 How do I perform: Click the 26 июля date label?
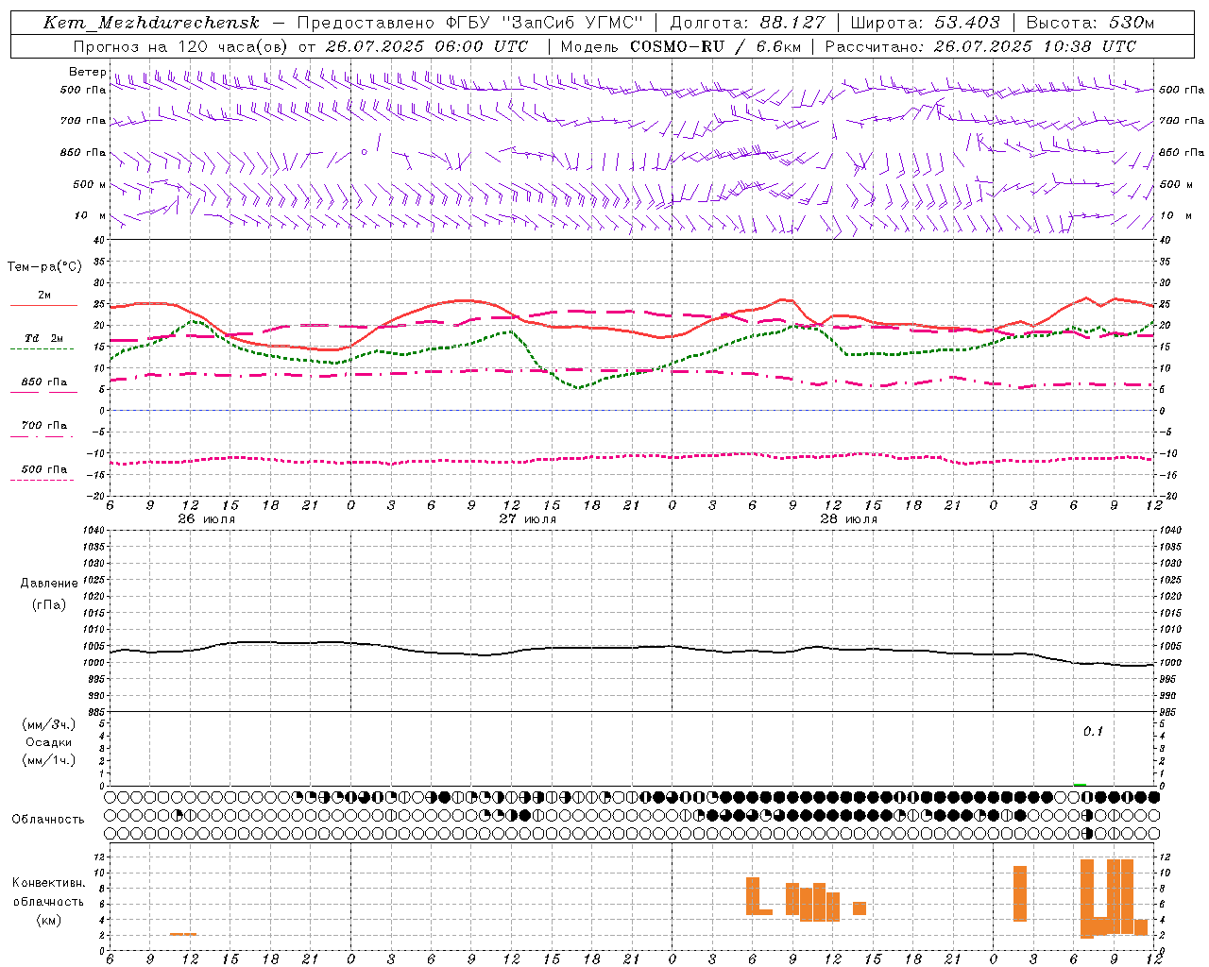(x=207, y=519)
